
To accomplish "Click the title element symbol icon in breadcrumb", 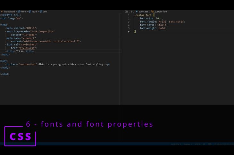I will pos(41,12).
